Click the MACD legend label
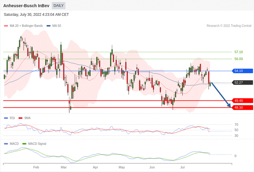 (14, 144)
